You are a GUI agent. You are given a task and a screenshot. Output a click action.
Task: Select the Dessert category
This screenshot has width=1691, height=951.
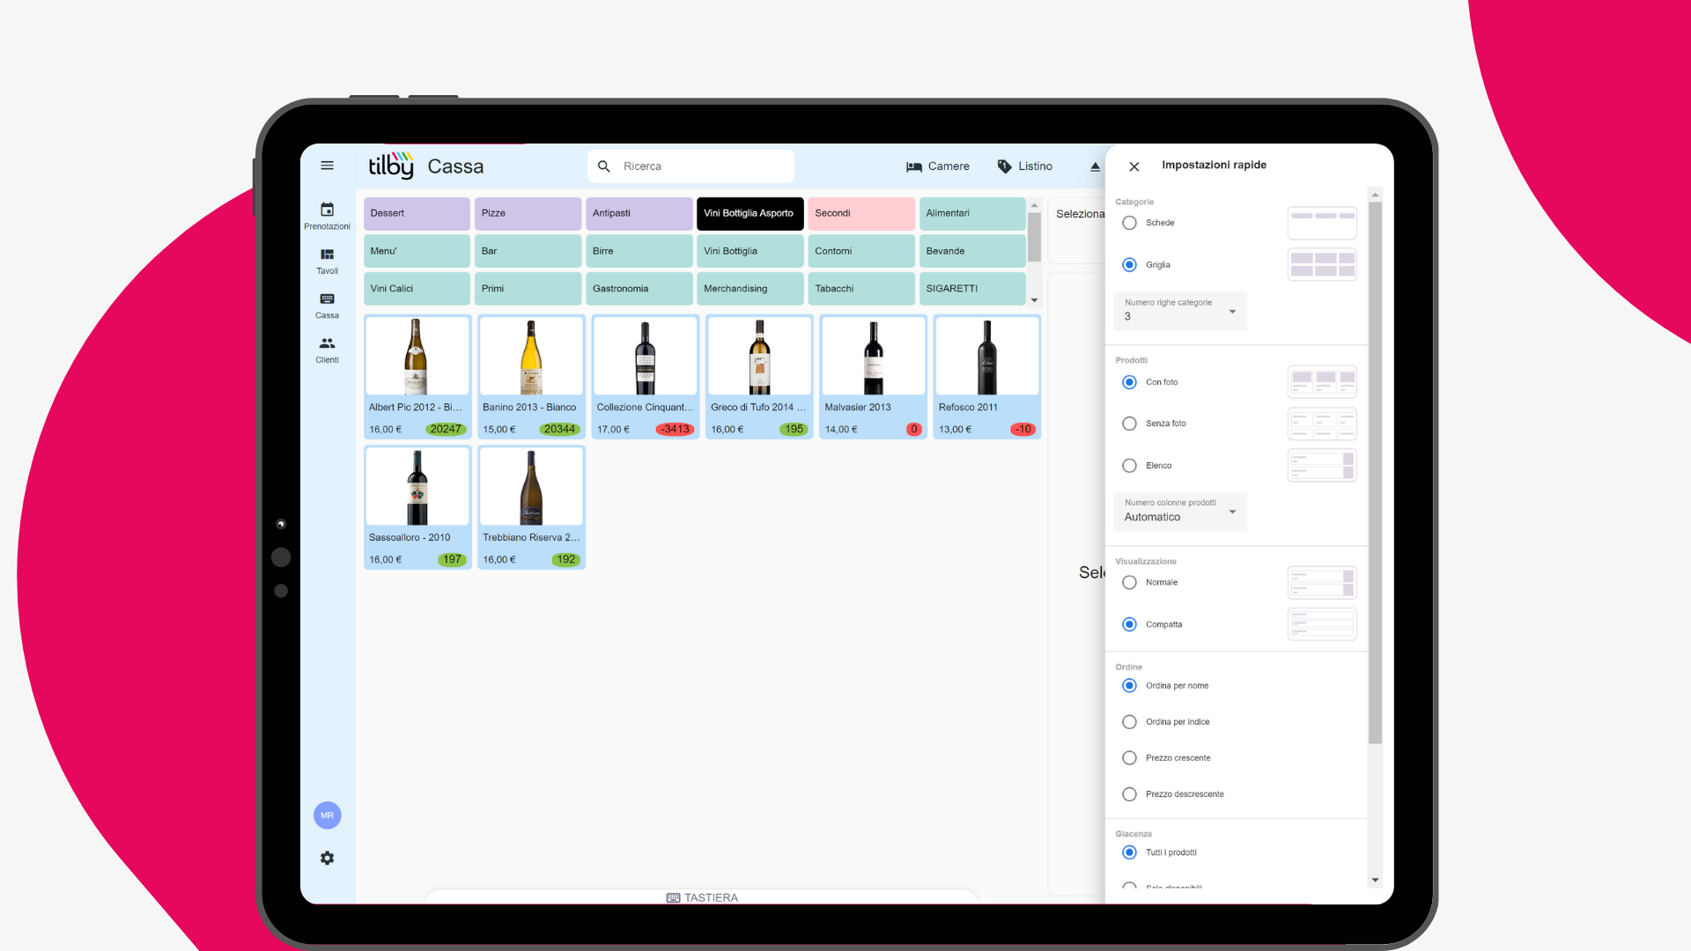(x=417, y=214)
